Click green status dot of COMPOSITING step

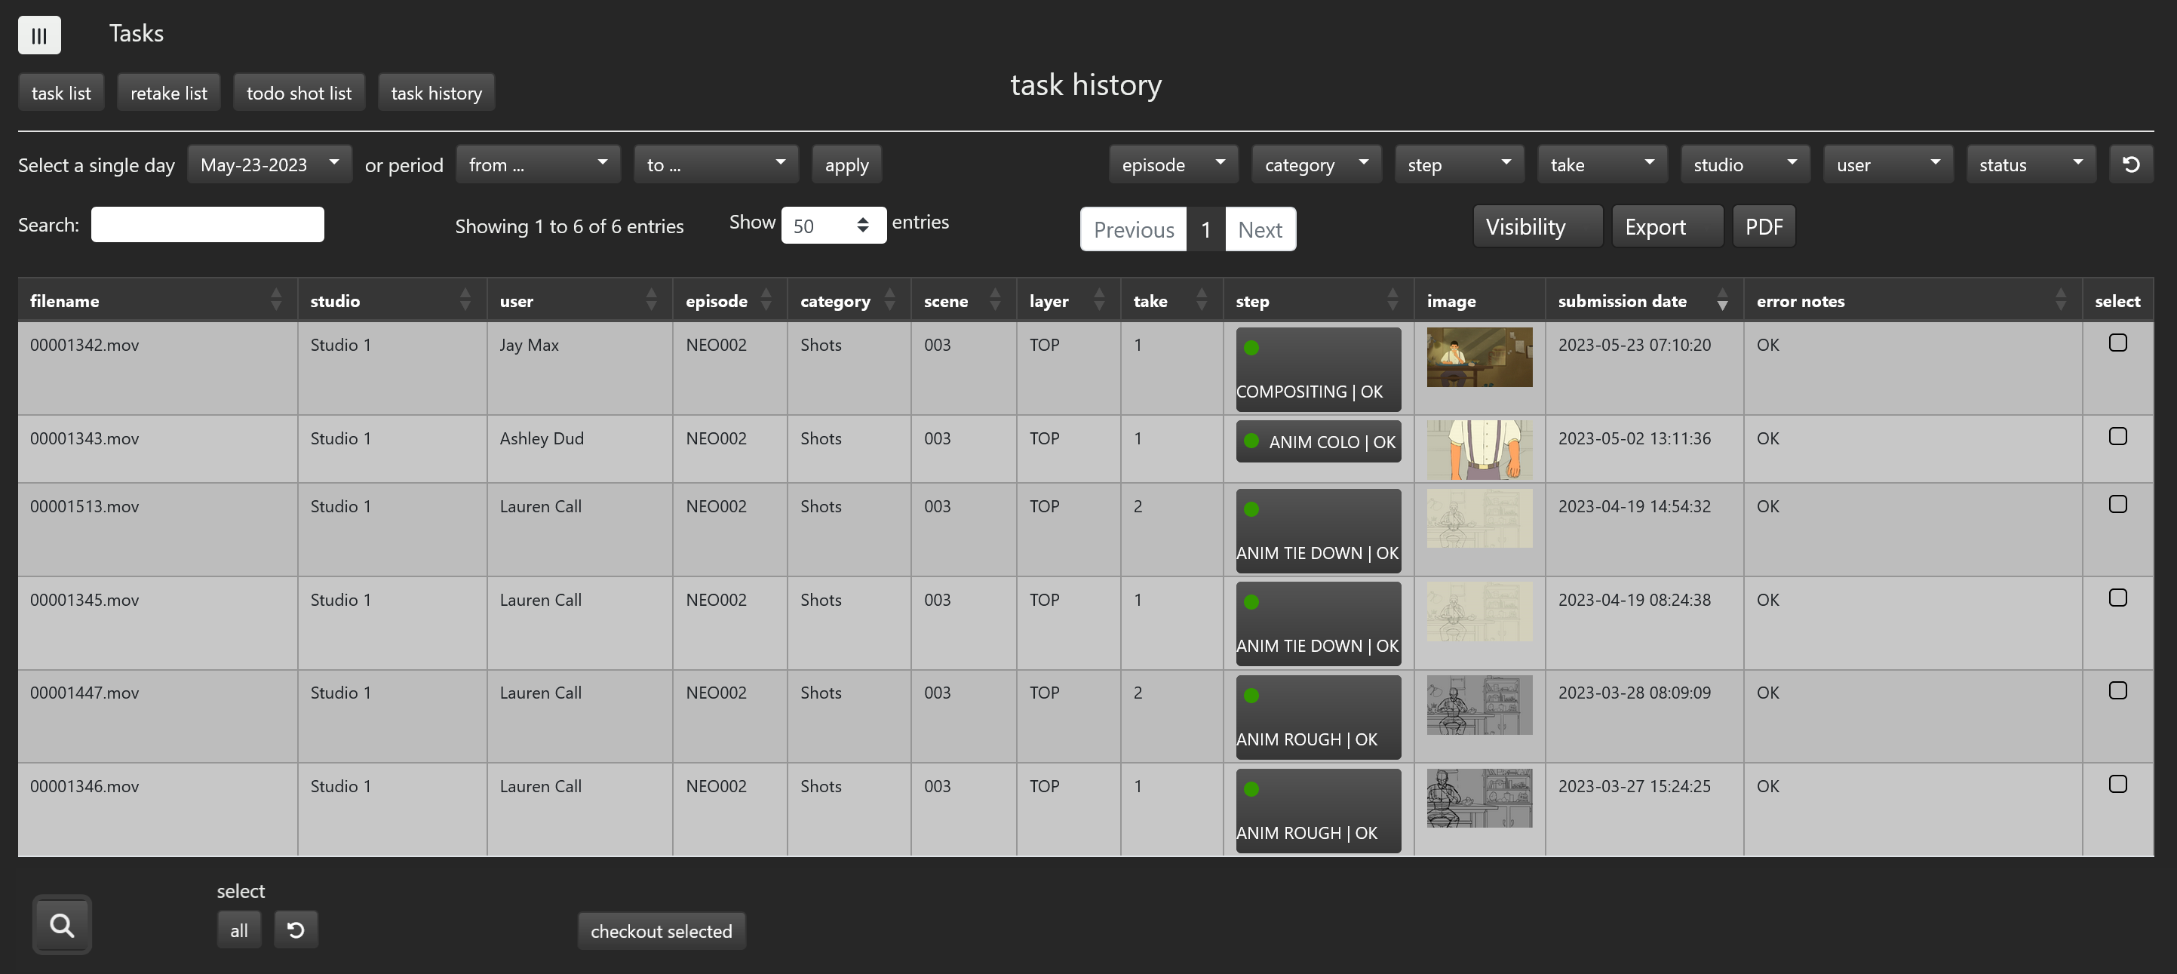[x=1251, y=348]
